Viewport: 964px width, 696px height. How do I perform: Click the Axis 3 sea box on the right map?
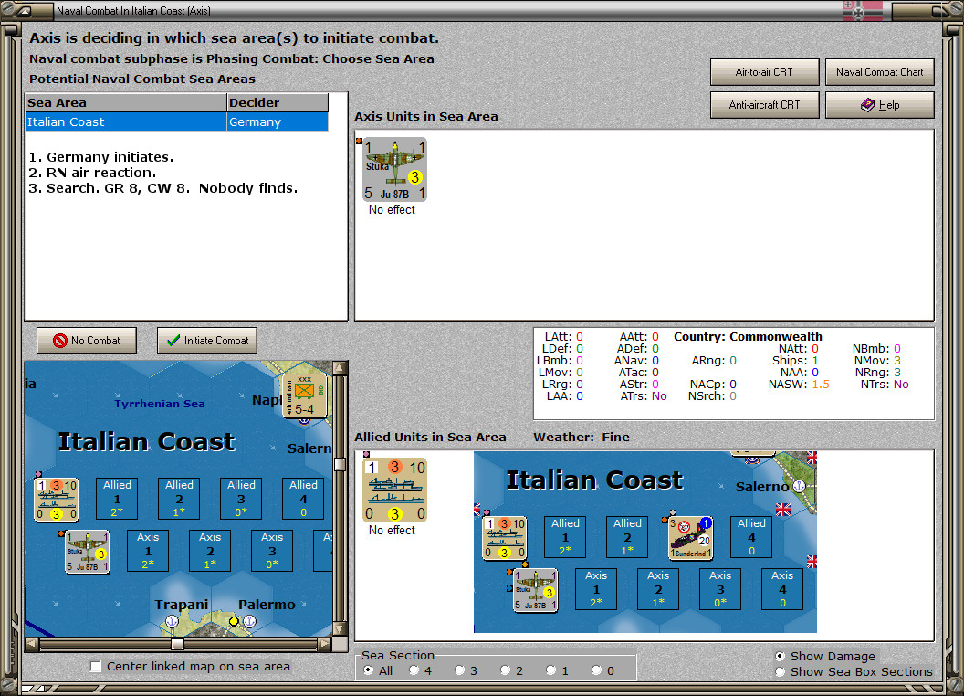point(720,589)
